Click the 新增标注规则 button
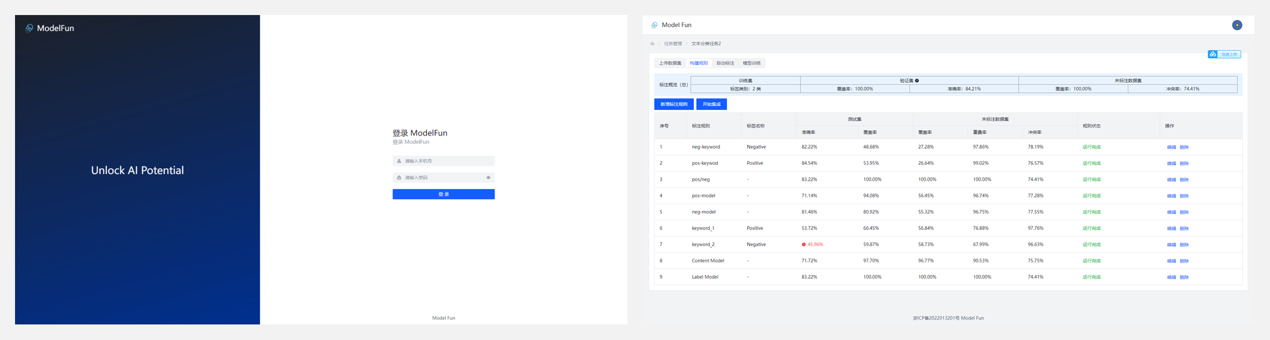1270x340 pixels. click(674, 104)
